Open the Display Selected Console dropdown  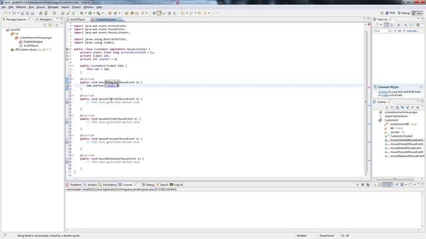(x=406, y=185)
